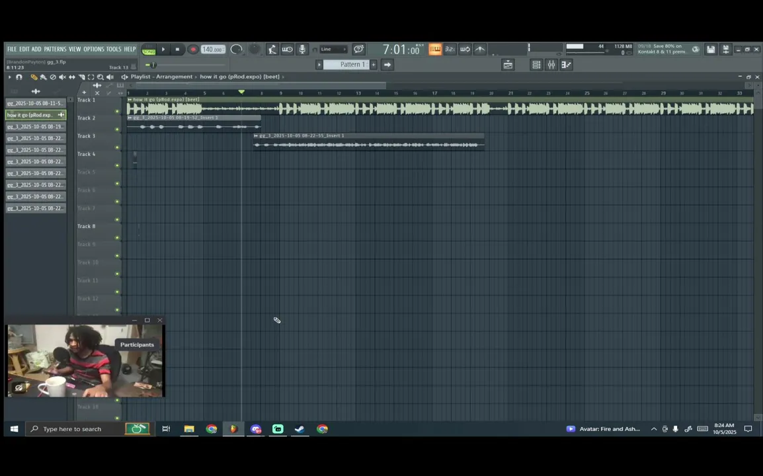Open the playlist options menu arrow
This screenshot has width=763, height=476.
pos(9,77)
